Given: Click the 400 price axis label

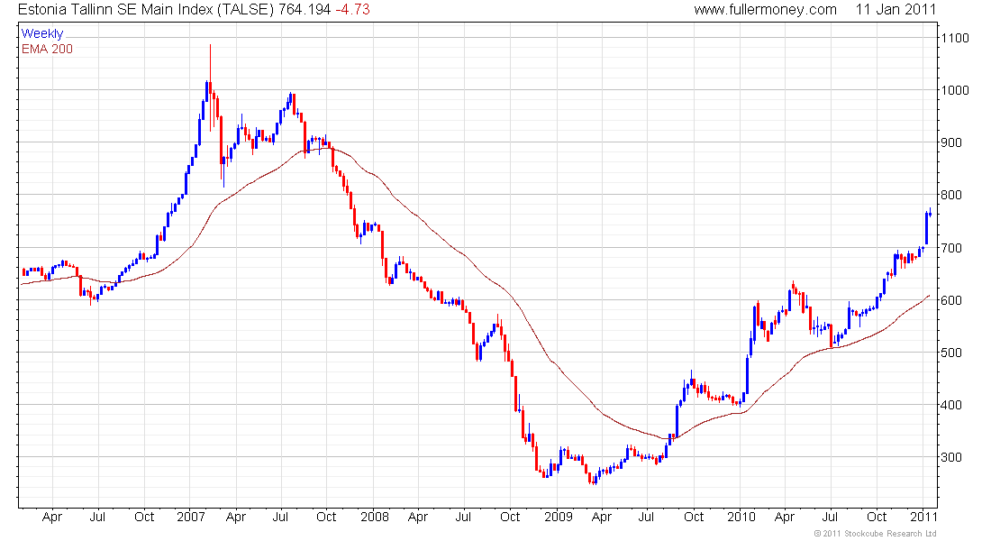Looking at the screenshot, I should coord(951,405).
